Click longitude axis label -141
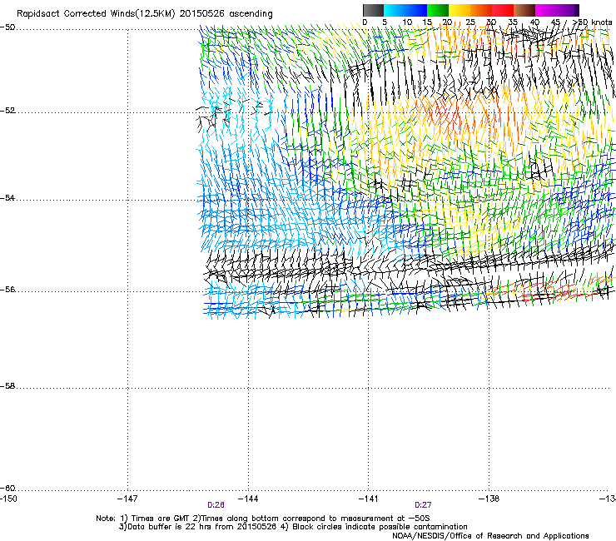This screenshot has height=541, width=616. click(369, 499)
